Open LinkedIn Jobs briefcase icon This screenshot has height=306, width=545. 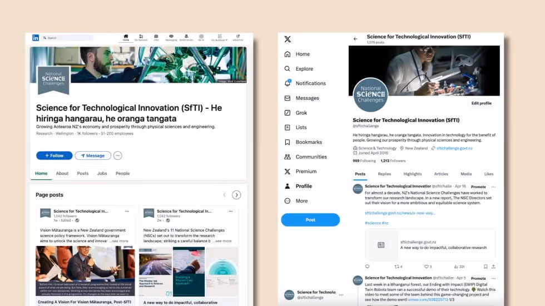point(156,37)
